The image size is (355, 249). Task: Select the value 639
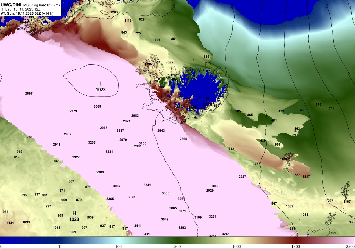tap(263, 141)
